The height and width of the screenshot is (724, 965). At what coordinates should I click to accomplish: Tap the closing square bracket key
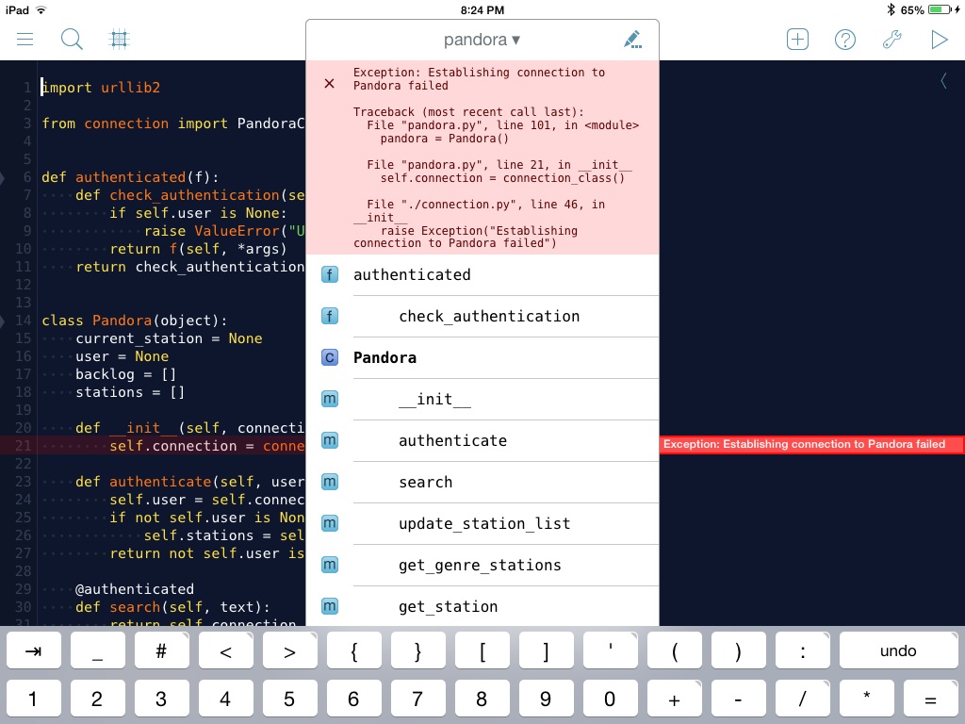pos(546,650)
